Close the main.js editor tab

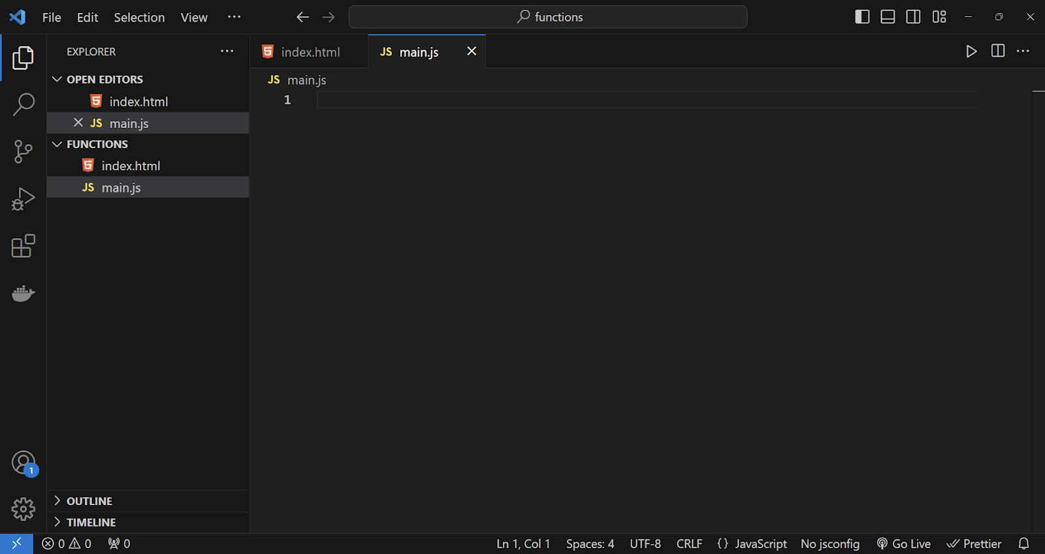(472, 51)
